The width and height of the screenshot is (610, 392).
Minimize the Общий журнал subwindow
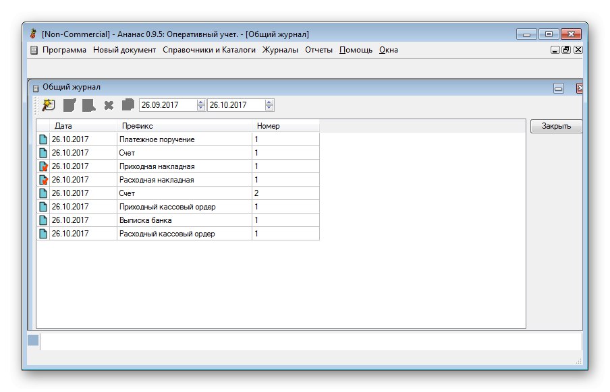pos(559,89)
